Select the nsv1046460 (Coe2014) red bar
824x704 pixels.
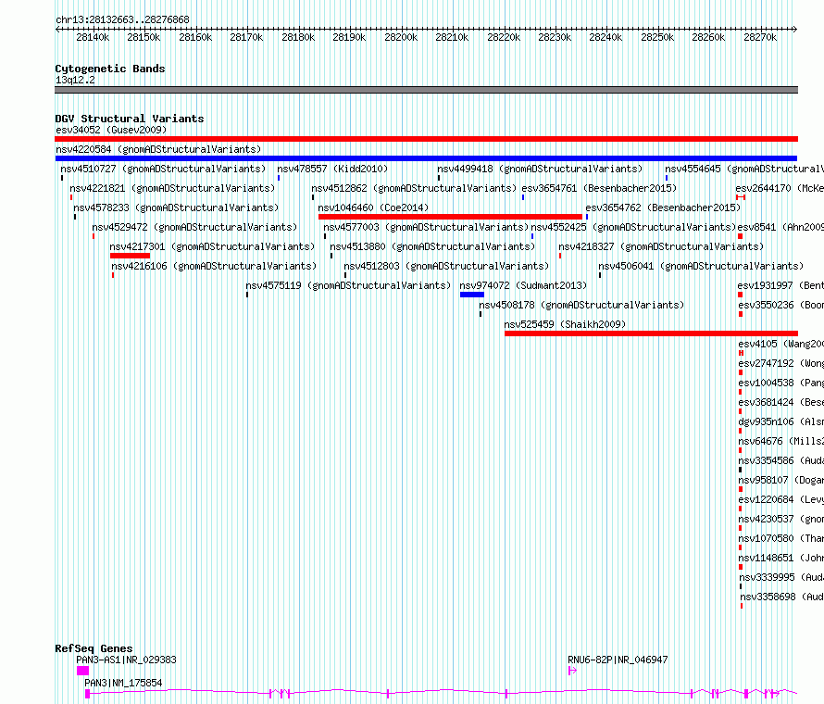(x=450, y=217)
